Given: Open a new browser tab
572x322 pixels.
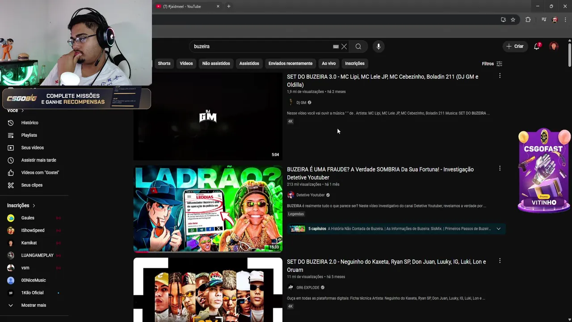Looking at the screenshot, I should pos(229,6).
